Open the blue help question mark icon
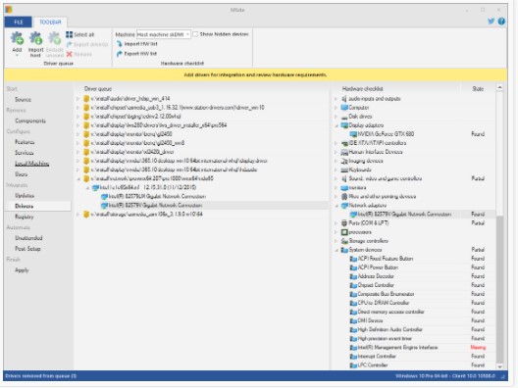The image size is (518, 388). (501, 22)
